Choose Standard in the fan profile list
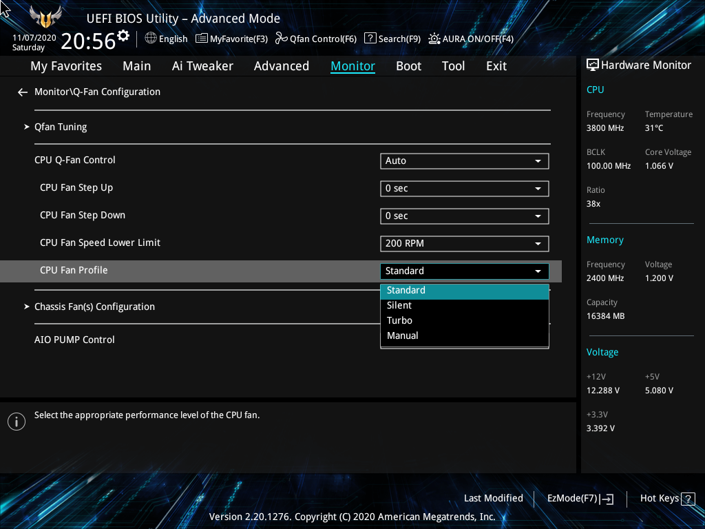This screenshot has width=705, height=529. (x=465, y=291)
